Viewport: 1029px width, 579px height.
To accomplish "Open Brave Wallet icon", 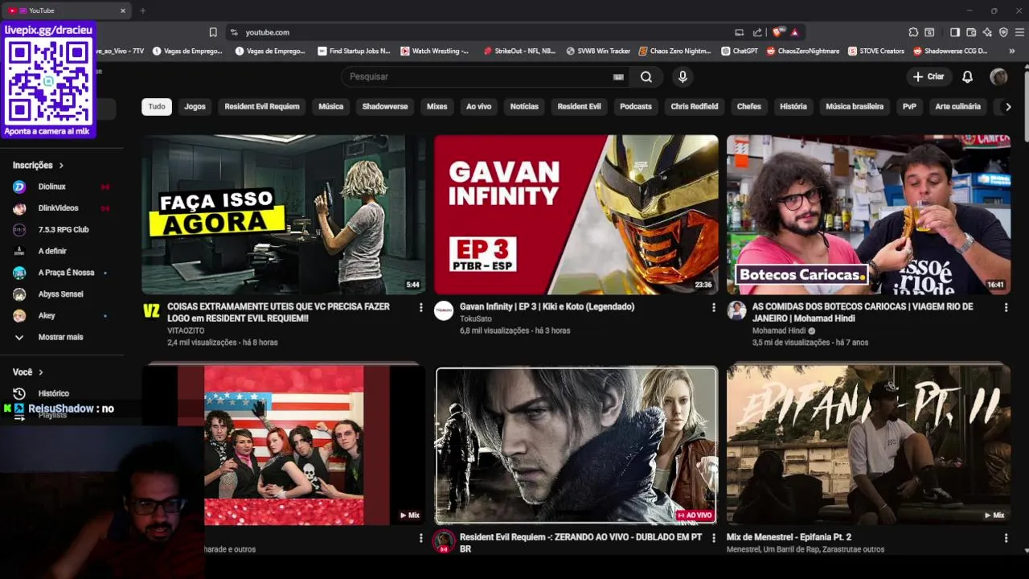I will (971, 32).
